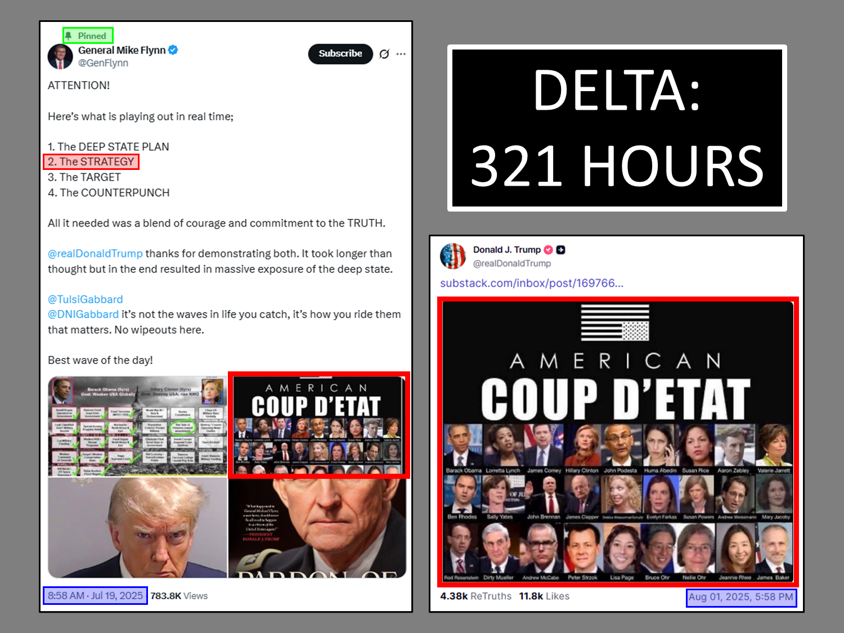
Task: Open the substack.com/inbox/post link
Action: click(532, 283)
